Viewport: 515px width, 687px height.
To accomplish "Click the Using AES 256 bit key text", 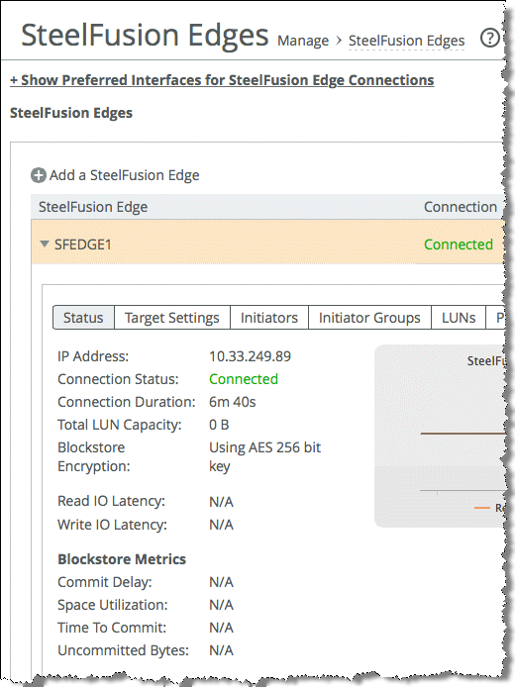I will [264, 456].
